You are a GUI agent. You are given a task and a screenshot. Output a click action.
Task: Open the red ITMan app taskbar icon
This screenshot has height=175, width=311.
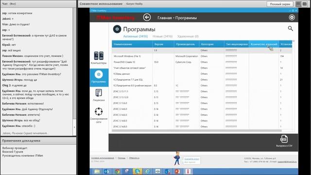pos(188,172)
